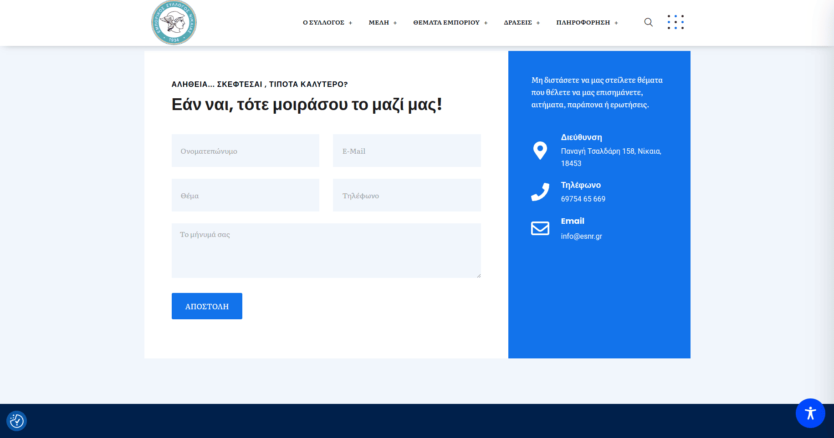
Task: Click the location pin icon
Action: (540, 150)
